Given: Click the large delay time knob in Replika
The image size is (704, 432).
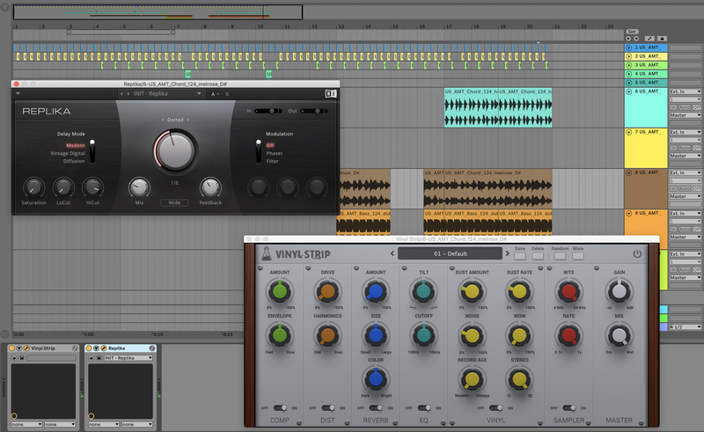Looking at the screenshot, I should click(x=174, y=151).
